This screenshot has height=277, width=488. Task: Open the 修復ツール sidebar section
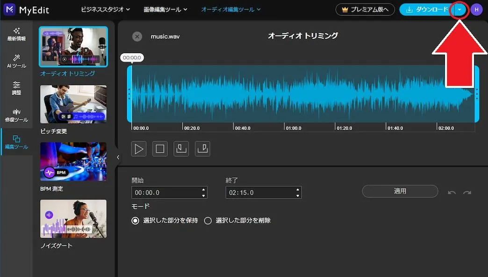(x=16, y=115)
